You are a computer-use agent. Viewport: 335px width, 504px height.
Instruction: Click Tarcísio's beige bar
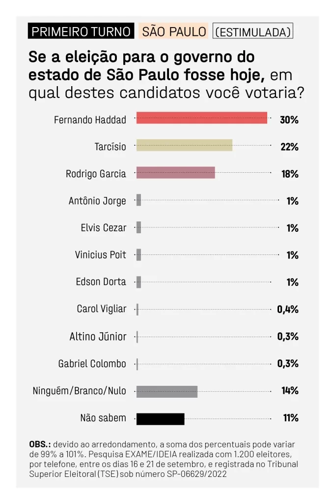tap(185, 145)
